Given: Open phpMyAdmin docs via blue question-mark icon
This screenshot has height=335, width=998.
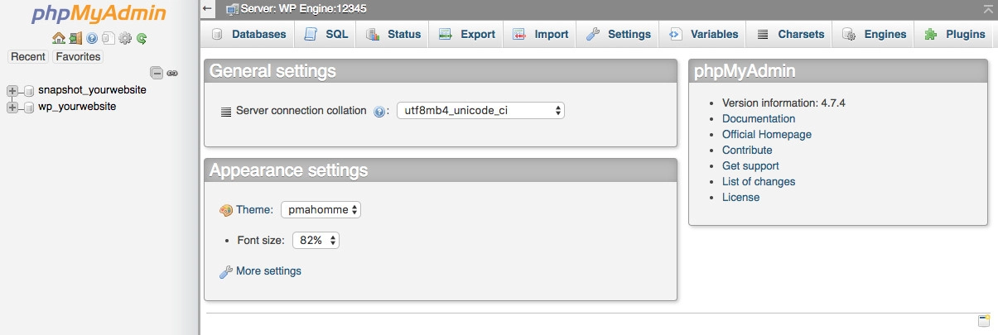Looking at the screenshot, I should pyautogui.click(x=92, y=38).
